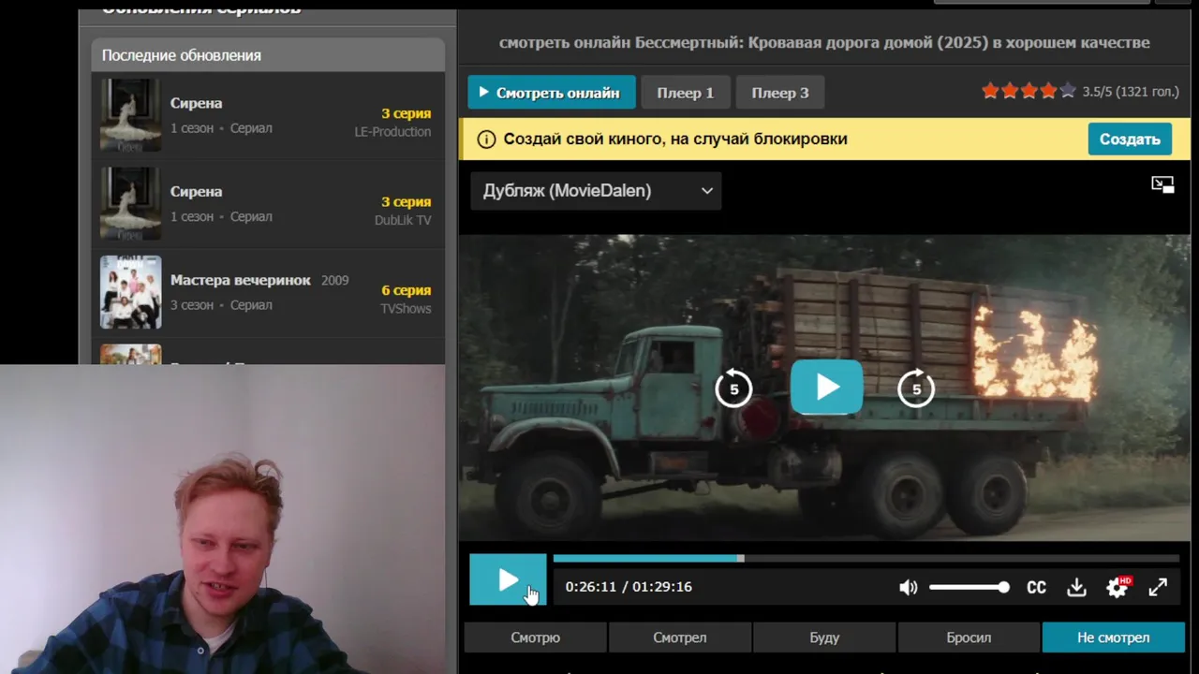Screen dimensions: 1199x674
Task: Adjust the volume slider
Action: (970, 587)
